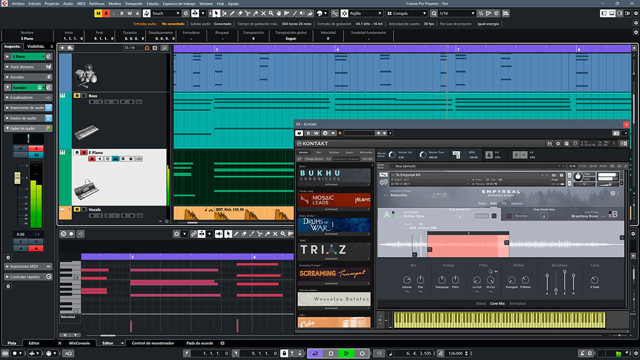The image size is (640, 360).
Task: Open lower zone settings gear next to Pads de acorde
Action: (x=222, y=343)
